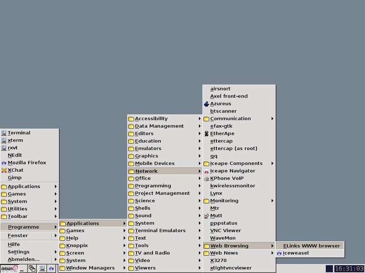Click the KPhone VoIP icon
The height and width of the screenshot is (273, 365).
pos(206,179)
